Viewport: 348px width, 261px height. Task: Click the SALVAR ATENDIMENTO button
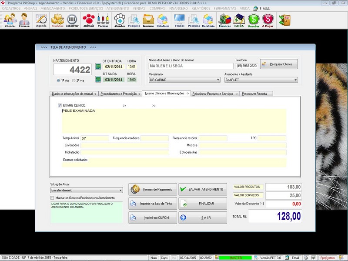202,189
